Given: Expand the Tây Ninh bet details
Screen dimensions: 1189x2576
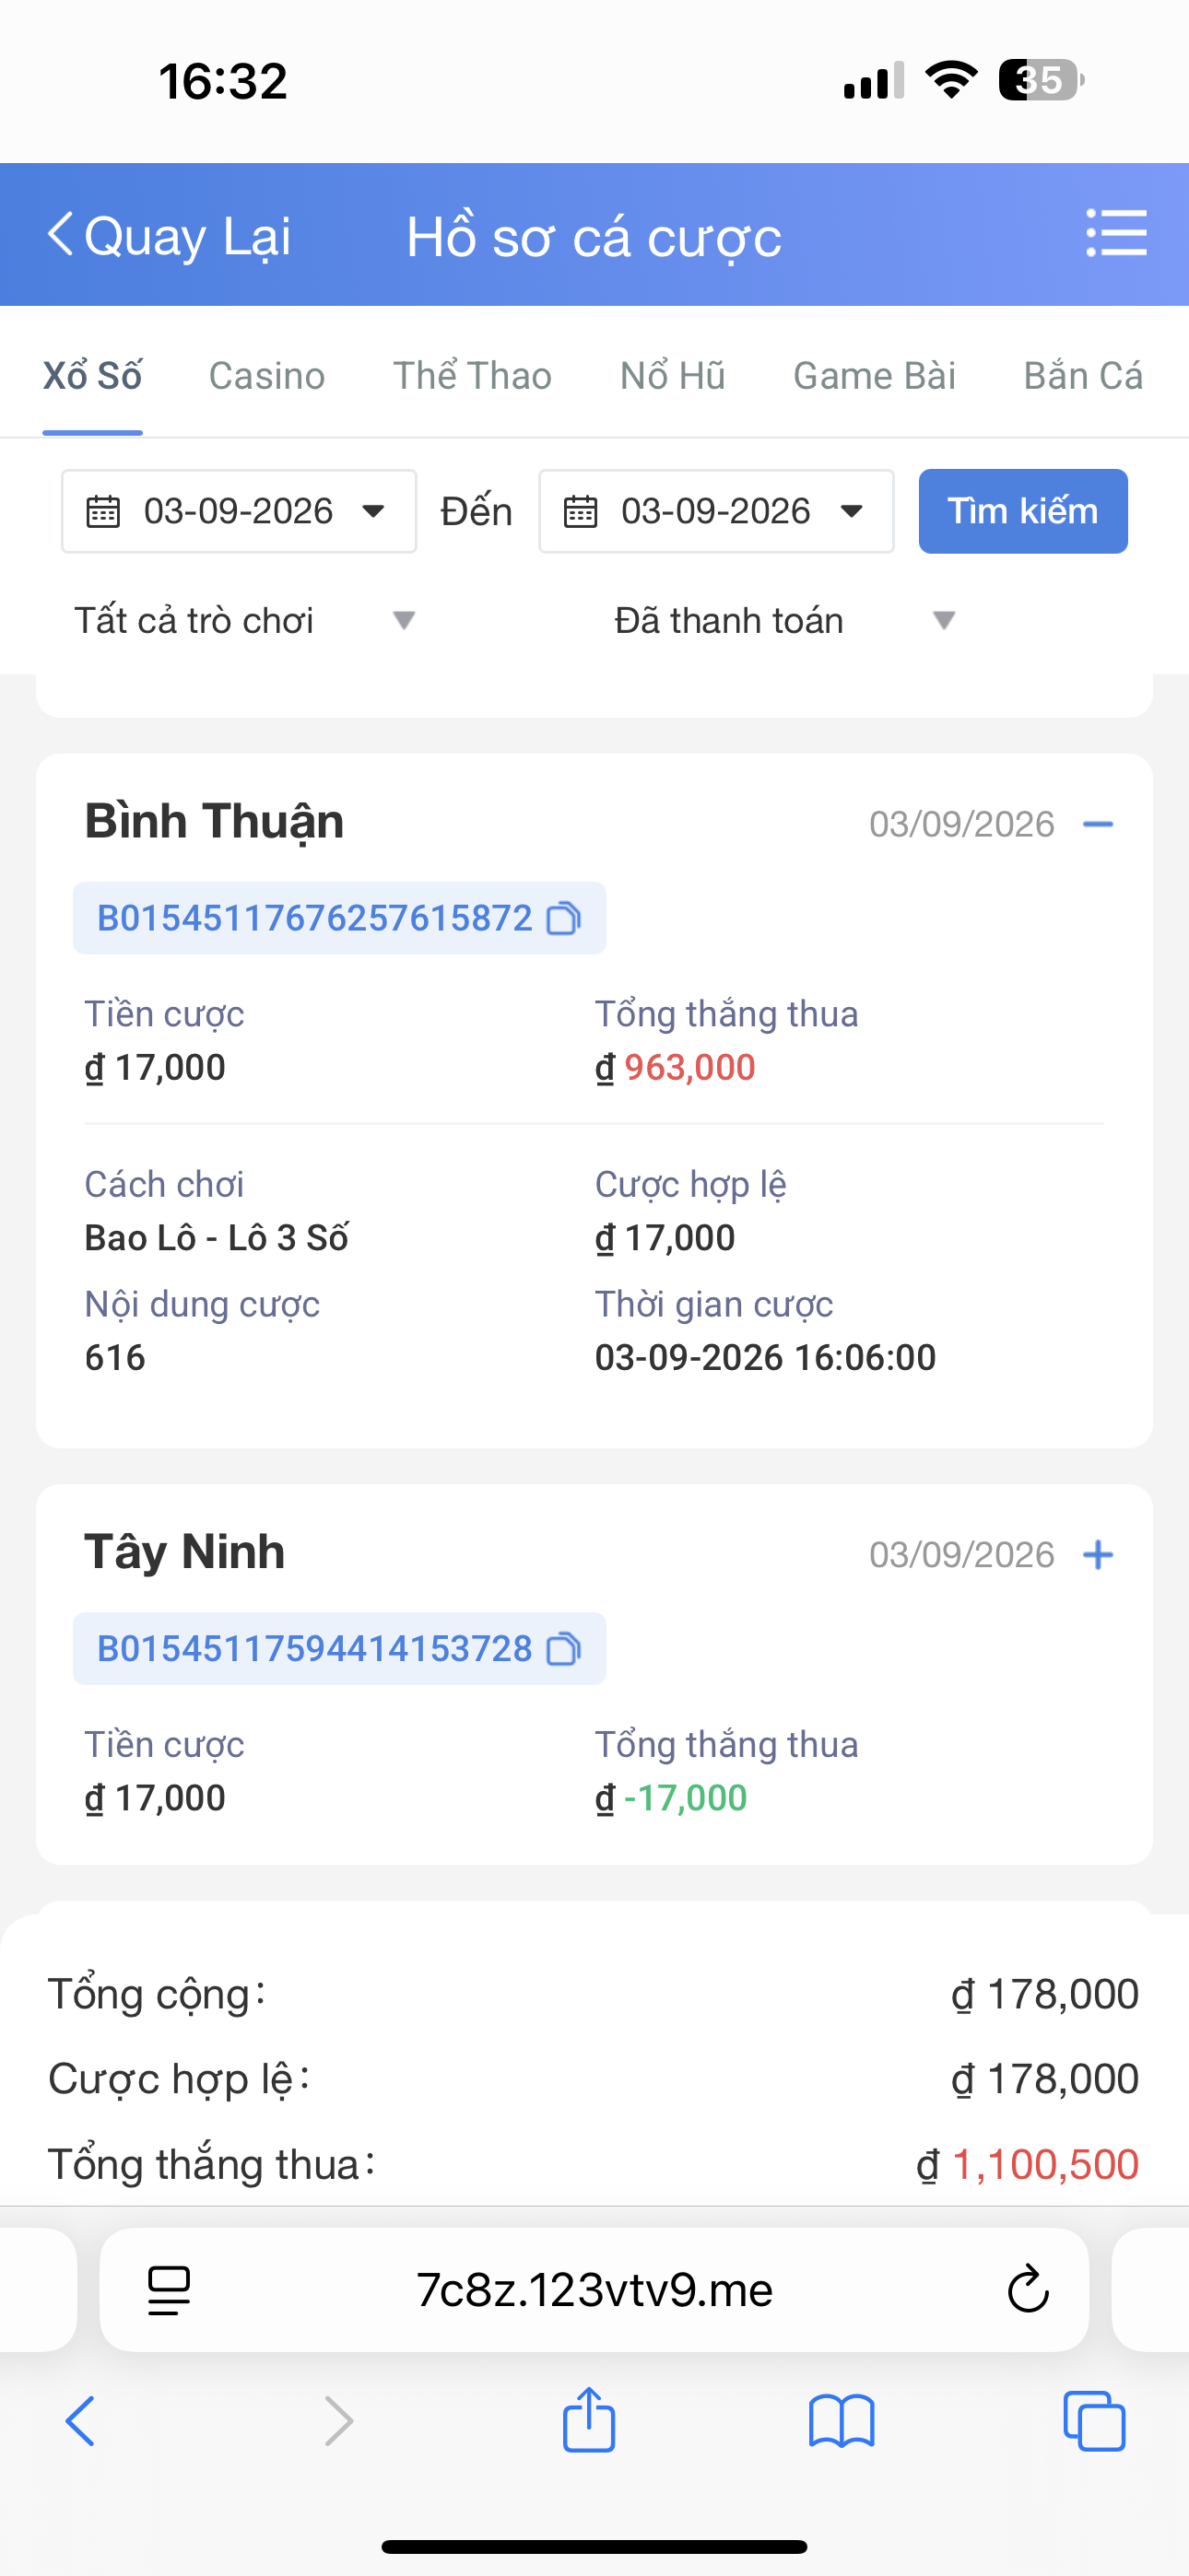Looking at the screenshot, I should pos(1098,1555).
